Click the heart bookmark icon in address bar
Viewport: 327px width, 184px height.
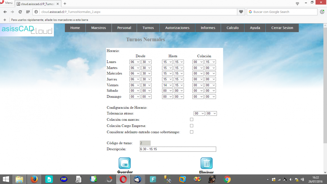pyautogui.click(x=241, y=12)
